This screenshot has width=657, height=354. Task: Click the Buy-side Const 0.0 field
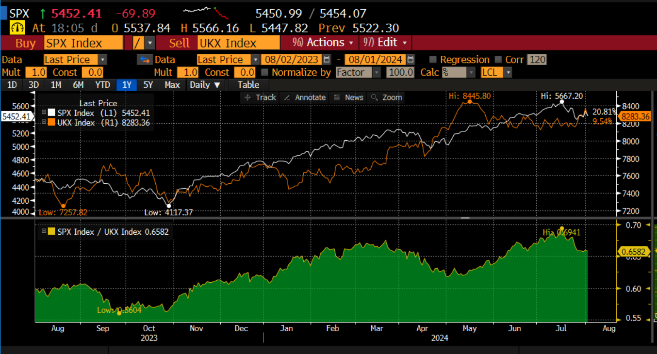[93, 72]
